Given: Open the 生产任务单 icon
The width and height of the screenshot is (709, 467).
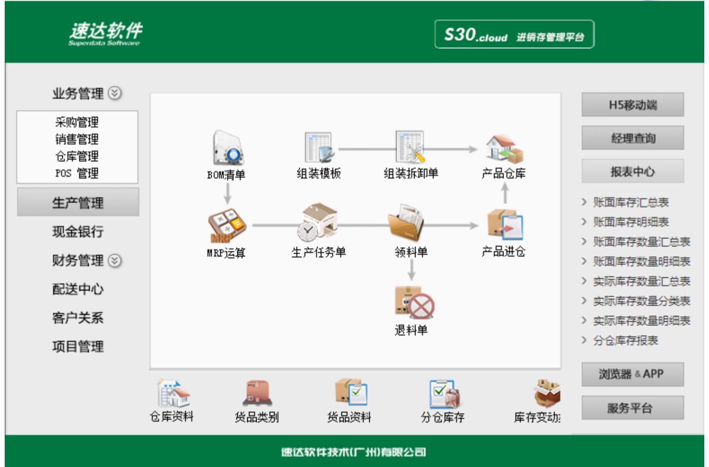Looking at the screenshot, I should 318,222.
